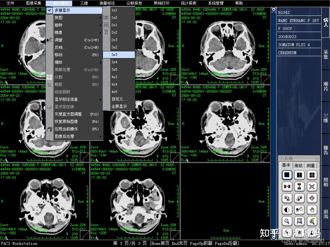Select the region zoom tool
This screenshot has width=330, height=247.
point(299,221)
